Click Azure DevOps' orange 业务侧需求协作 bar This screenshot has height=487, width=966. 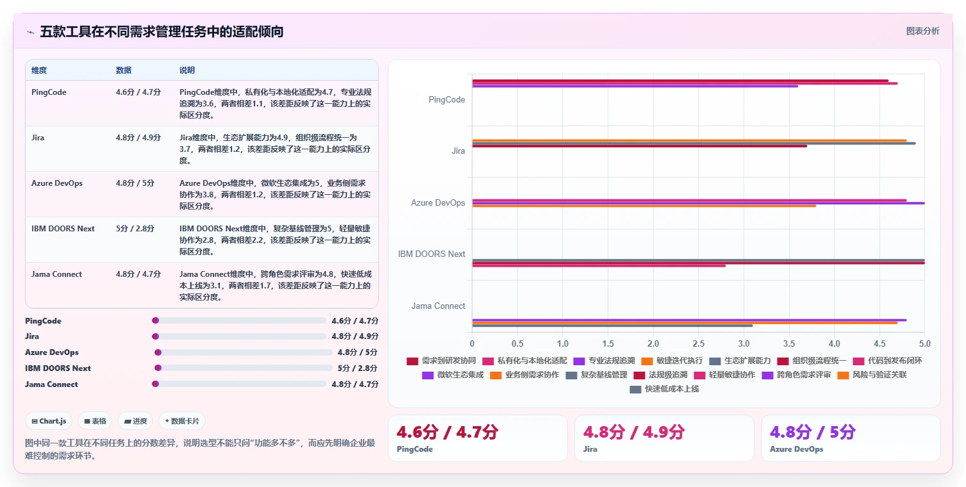point(644,206)
